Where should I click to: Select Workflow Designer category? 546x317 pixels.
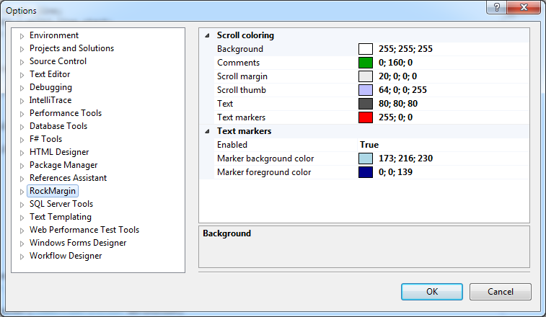coord(66,256)
